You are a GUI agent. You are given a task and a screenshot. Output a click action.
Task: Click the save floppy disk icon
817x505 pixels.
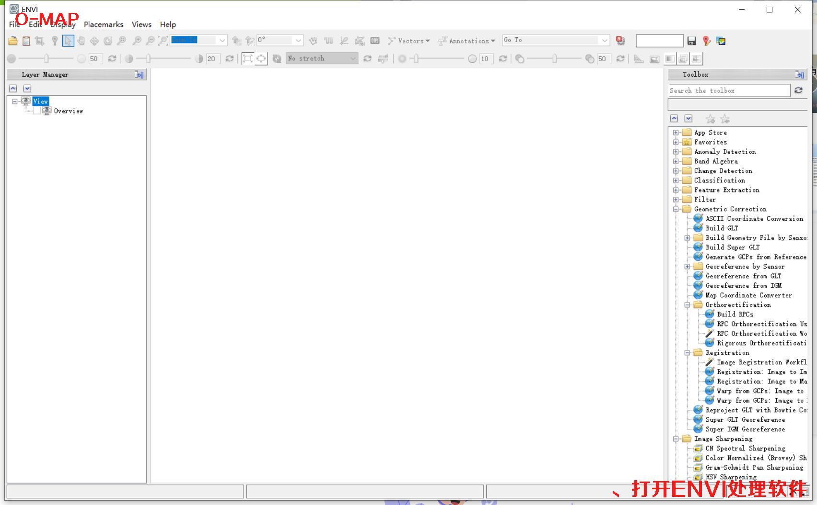click(x=691, y=41)
